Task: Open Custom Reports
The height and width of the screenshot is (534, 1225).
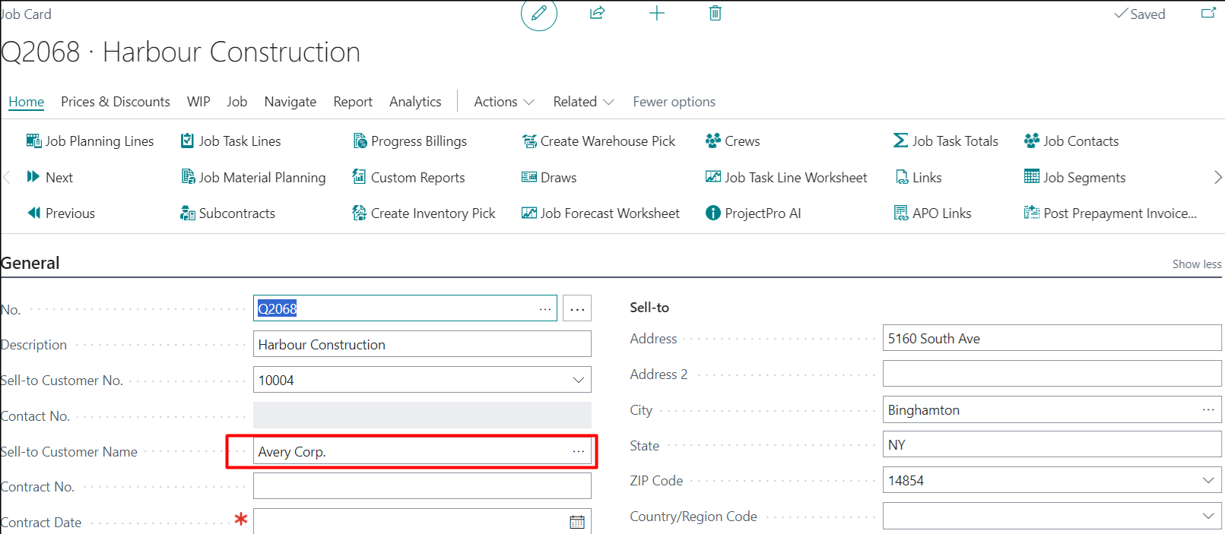Action: [408, 178]
